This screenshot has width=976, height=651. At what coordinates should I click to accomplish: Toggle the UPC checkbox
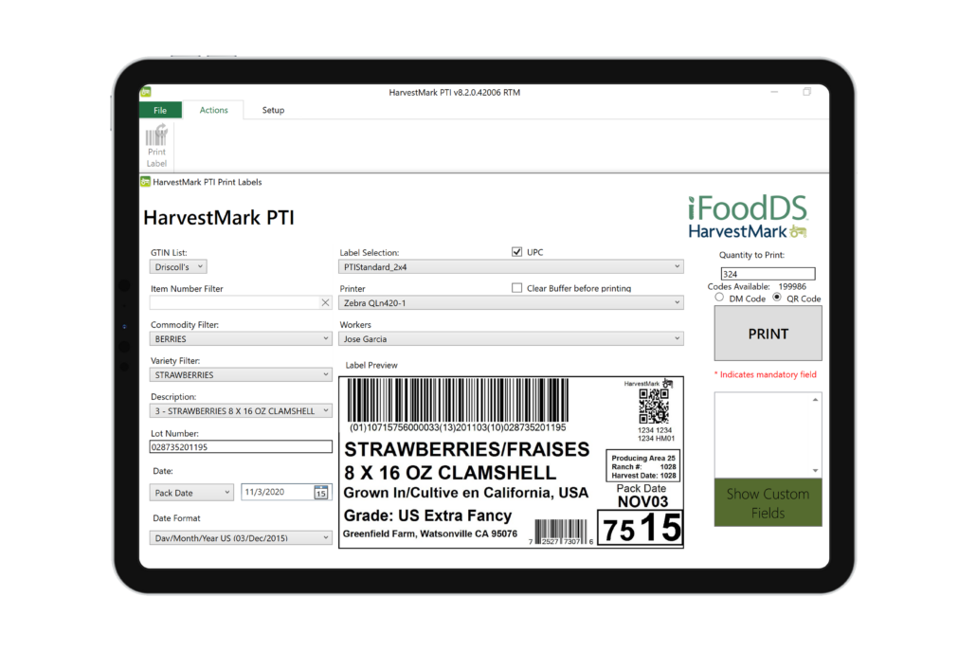click(516, 251)
